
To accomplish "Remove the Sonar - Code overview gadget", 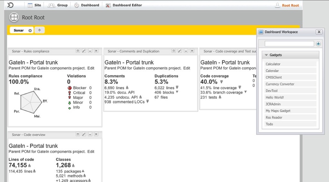I will point(96,134).
